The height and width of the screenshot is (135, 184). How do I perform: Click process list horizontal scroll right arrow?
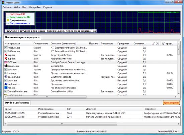click(175, 97)
